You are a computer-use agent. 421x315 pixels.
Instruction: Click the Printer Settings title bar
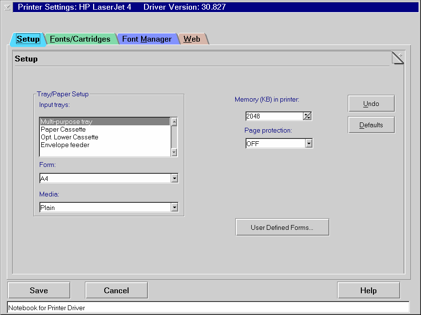[x=216, y=7]
